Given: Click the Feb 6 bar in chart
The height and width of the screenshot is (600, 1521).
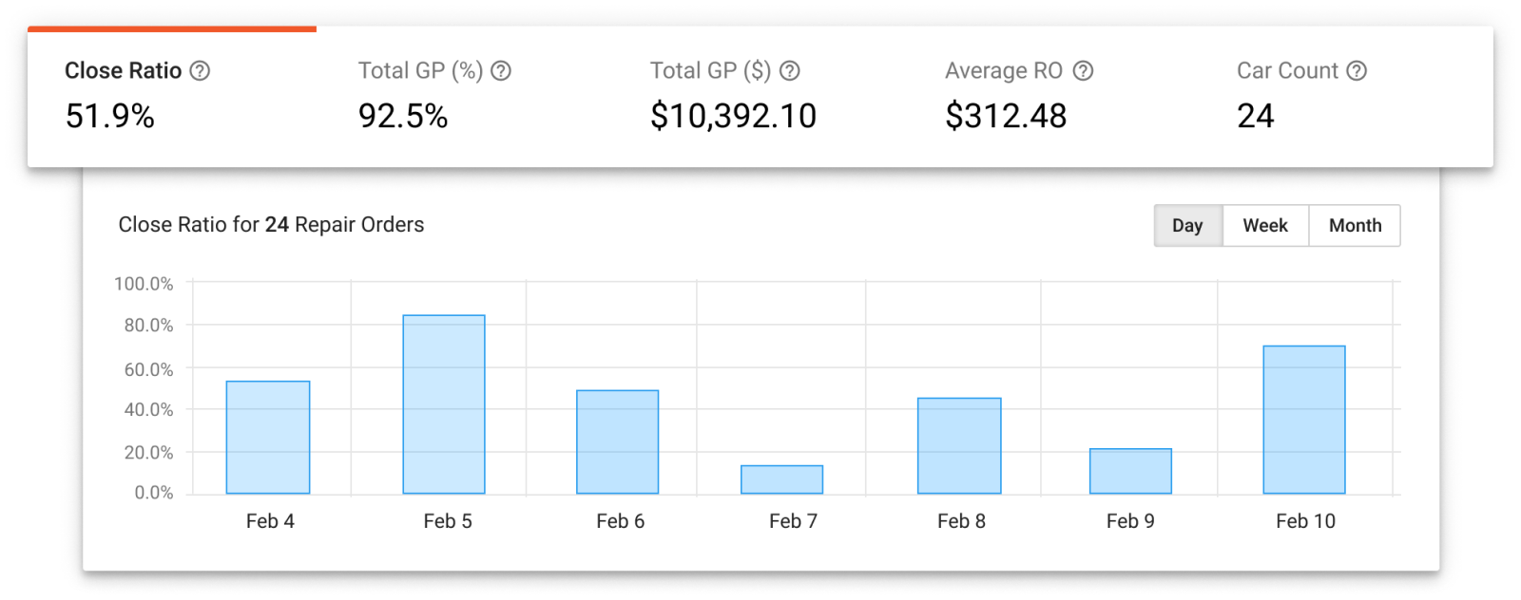Looking at the screenshot, I should click(618, 442).
